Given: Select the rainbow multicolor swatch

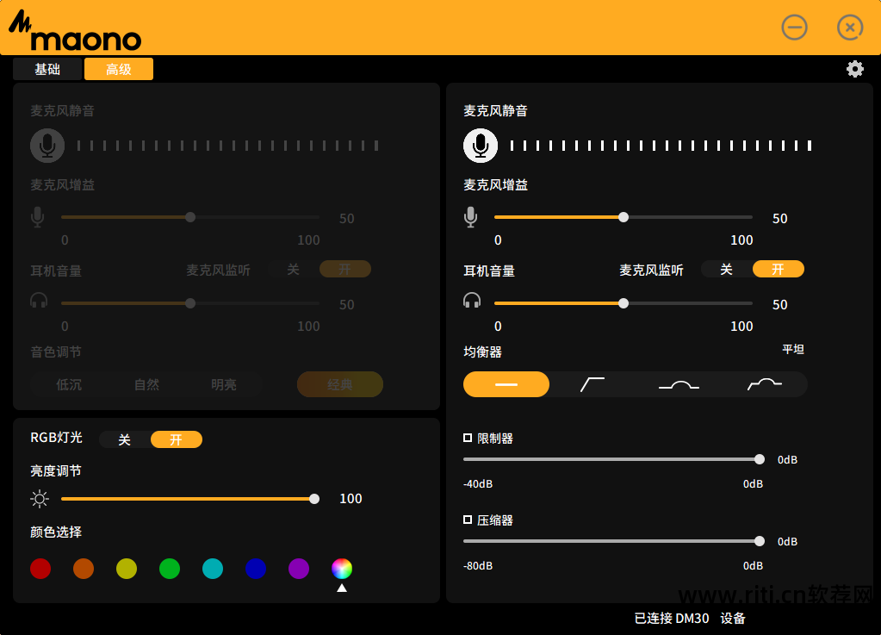Looking at the screenshot, I should click(x=342, y=569).
